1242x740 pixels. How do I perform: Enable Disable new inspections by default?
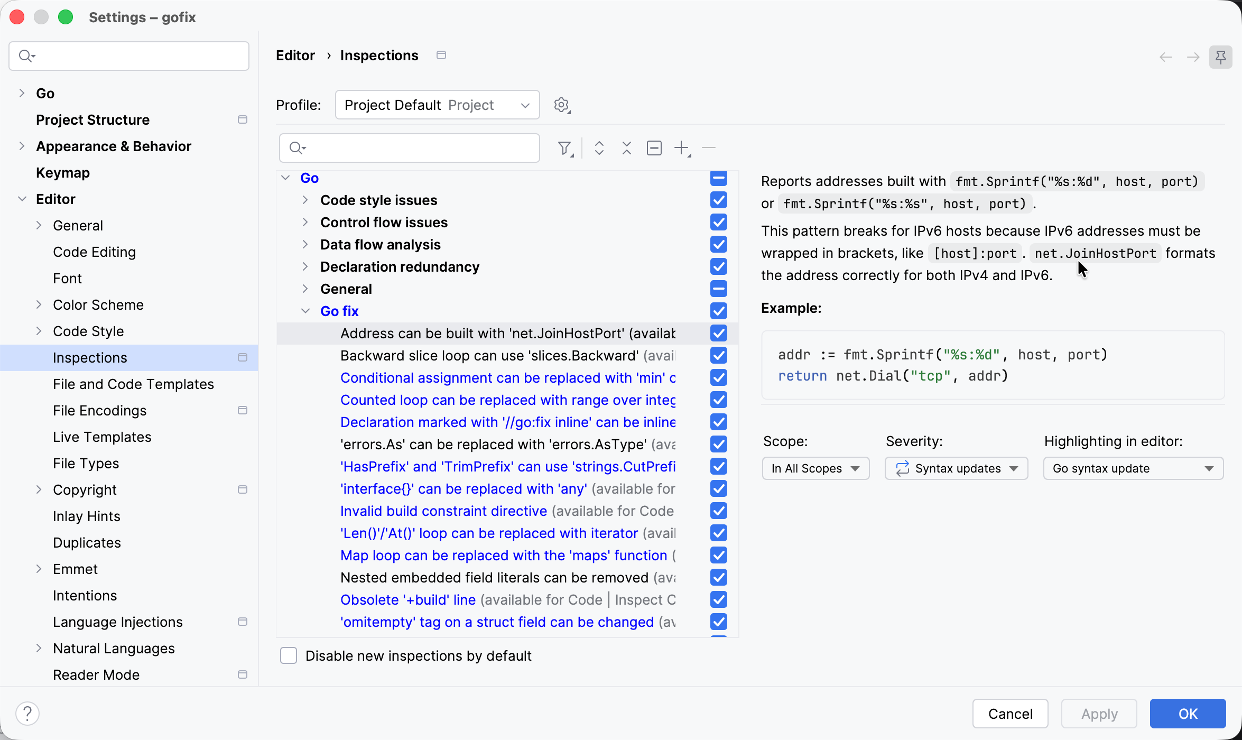[x=289, y=656]
